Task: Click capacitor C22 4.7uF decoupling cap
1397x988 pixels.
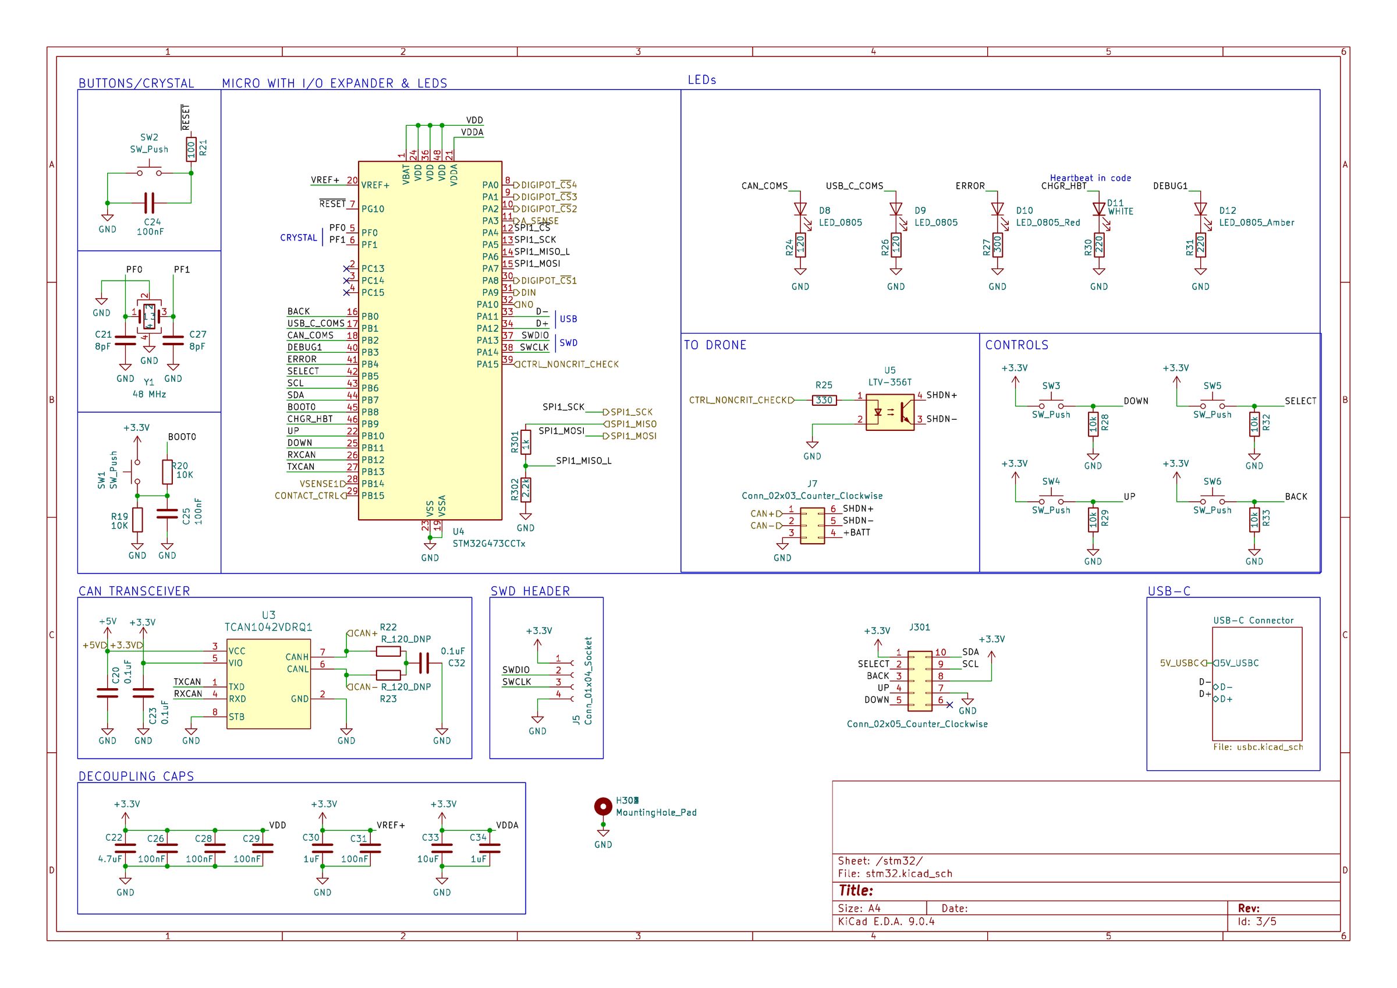Action: [x=125, y=848]
